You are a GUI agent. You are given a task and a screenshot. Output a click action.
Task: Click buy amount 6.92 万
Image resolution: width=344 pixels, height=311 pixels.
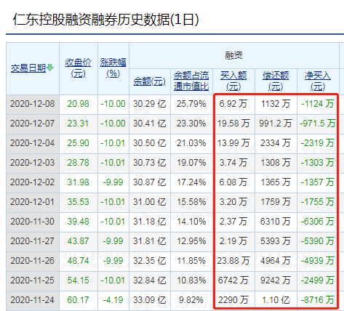click(x=233, y=104)
